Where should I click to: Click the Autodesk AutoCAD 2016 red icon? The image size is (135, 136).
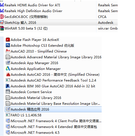click(x=8, y=74)
